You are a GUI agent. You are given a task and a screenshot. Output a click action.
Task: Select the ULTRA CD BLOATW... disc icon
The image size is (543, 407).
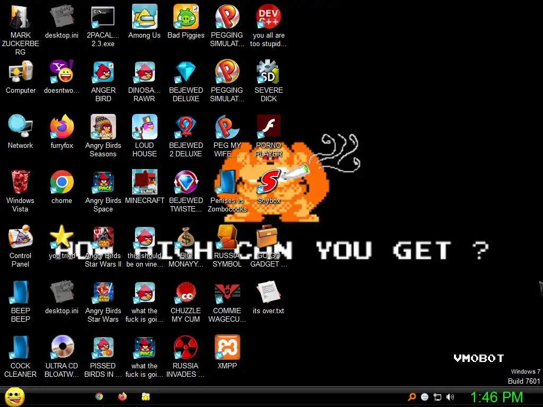62,347
